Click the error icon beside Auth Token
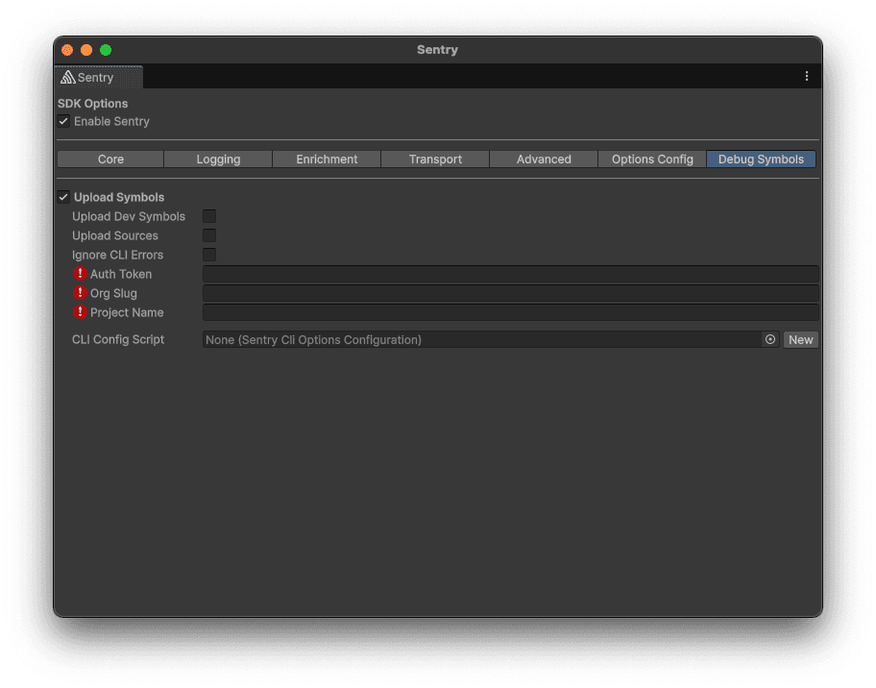This screenshot has height=688, width=876. (x=81, y=274)
